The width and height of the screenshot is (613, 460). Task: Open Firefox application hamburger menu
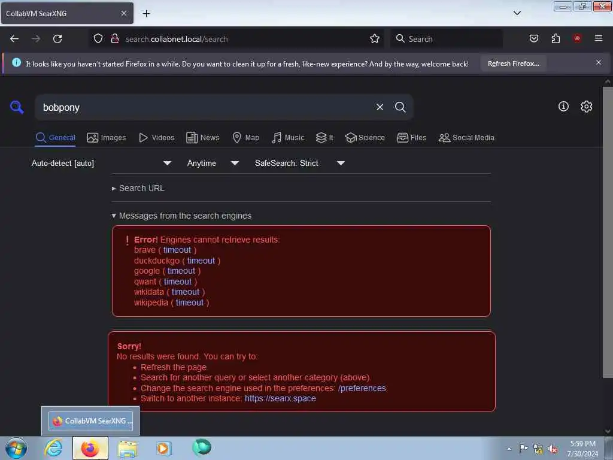599,38
